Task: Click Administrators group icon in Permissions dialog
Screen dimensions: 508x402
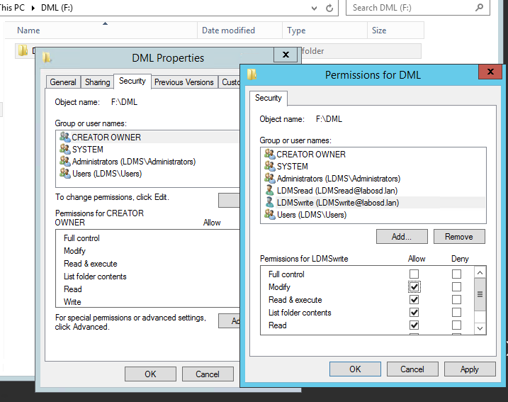Action: (x=269, y=179)
